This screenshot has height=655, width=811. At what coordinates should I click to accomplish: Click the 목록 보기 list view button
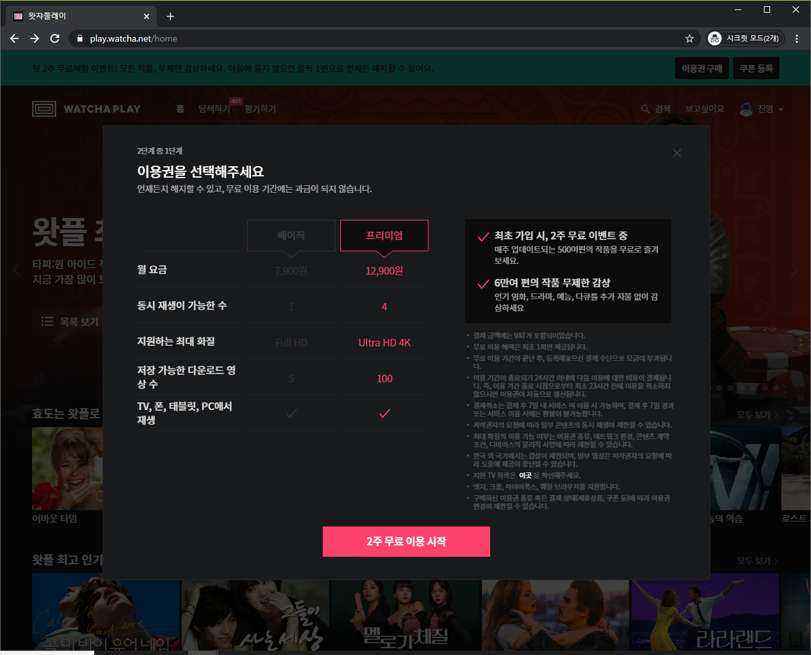(70, 322)
